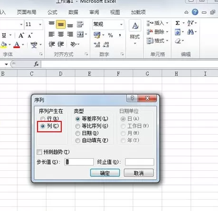
Task: Click the fill color paint bucket icon
Action: pyautogui.click(x=3, y=45)
